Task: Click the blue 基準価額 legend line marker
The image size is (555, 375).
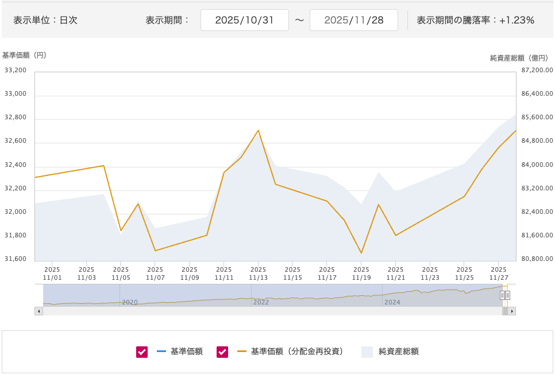Action: click(161, 351)
